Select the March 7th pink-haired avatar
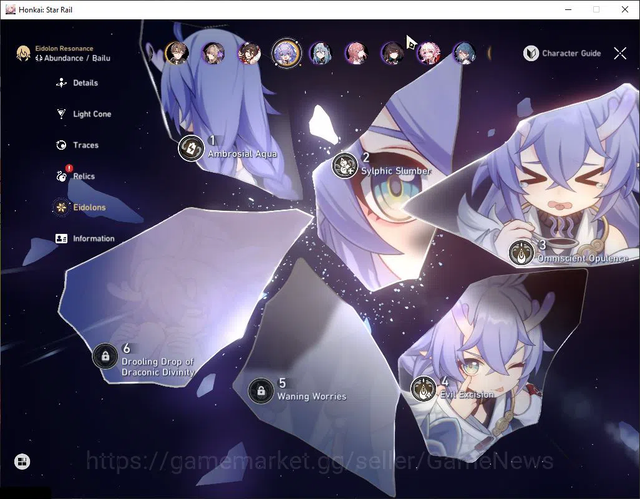The image size is (640, 499). [428, 54]
